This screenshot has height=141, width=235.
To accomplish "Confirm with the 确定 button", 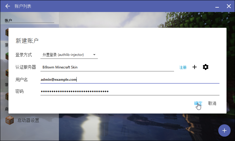I will [198, 103].
